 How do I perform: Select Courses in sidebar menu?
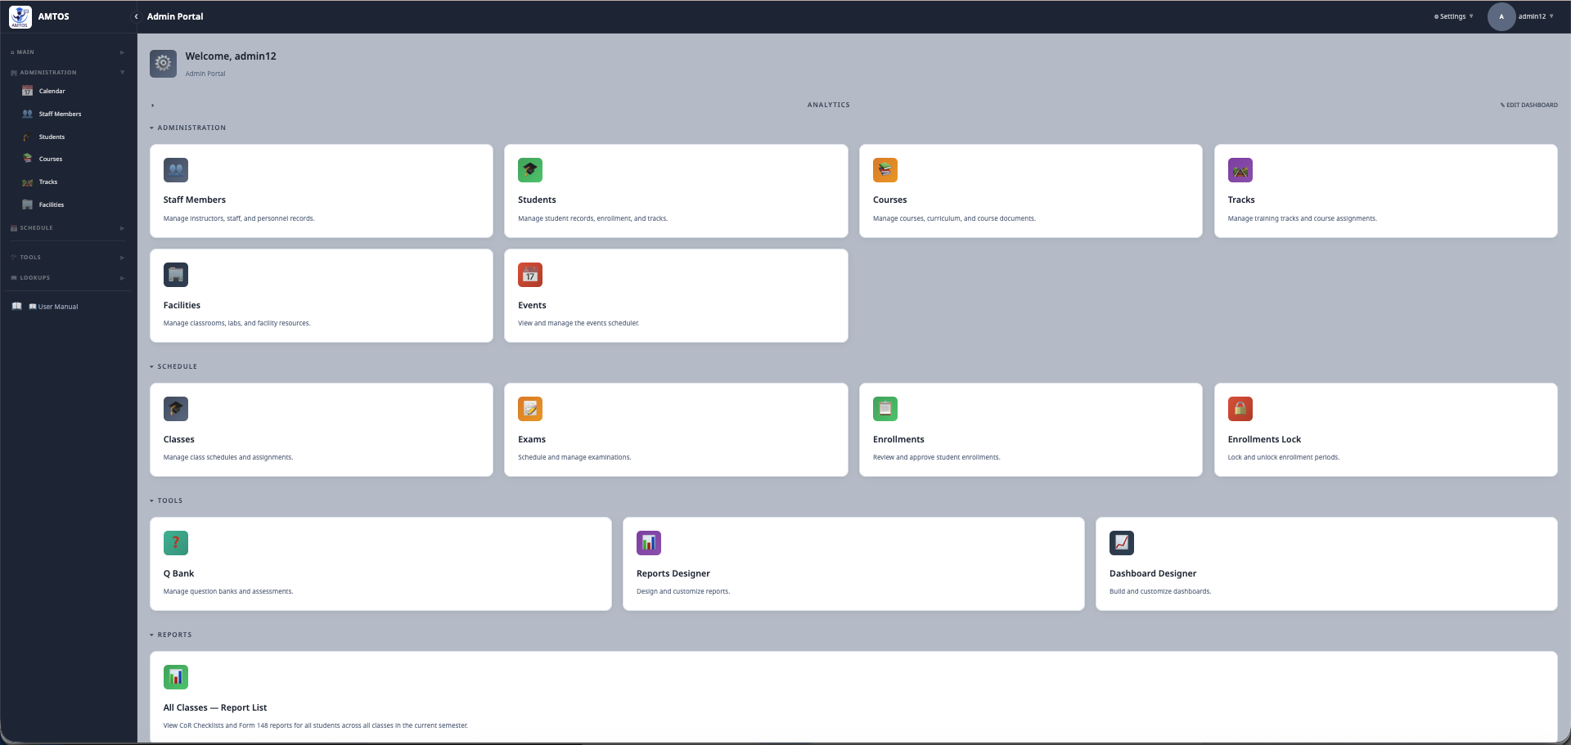click(x=51, y=159)
